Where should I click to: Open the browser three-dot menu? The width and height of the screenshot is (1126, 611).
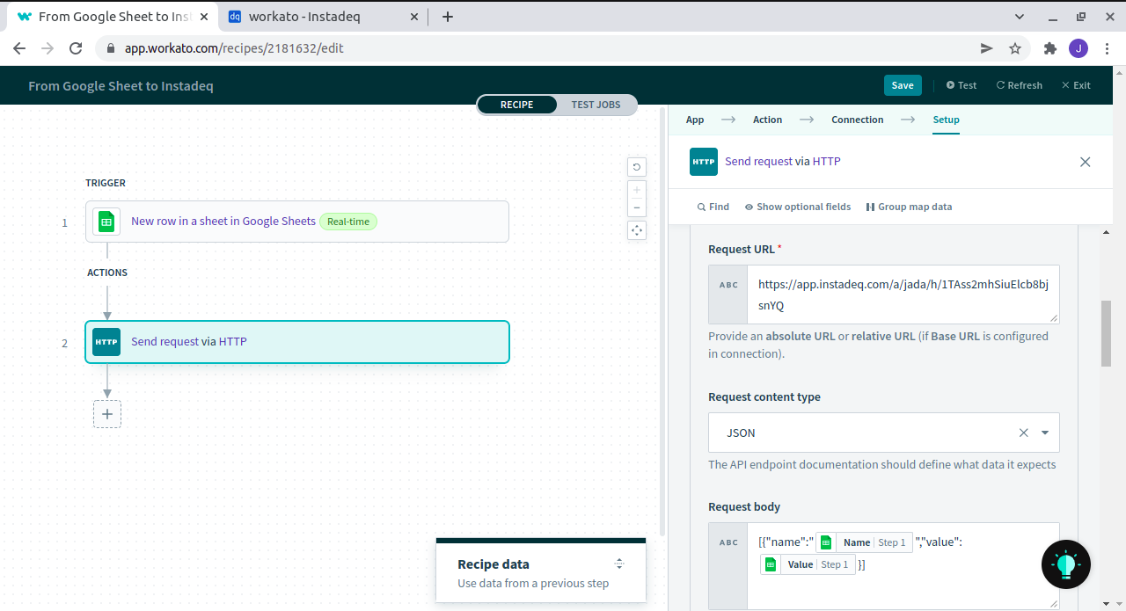click(1107, 48)
